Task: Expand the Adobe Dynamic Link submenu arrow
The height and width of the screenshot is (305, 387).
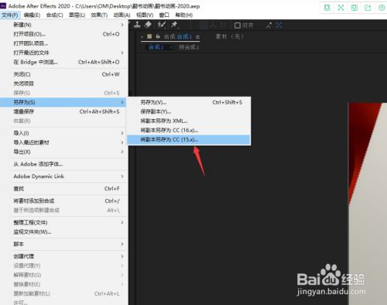Action: (x=122, y=176)
